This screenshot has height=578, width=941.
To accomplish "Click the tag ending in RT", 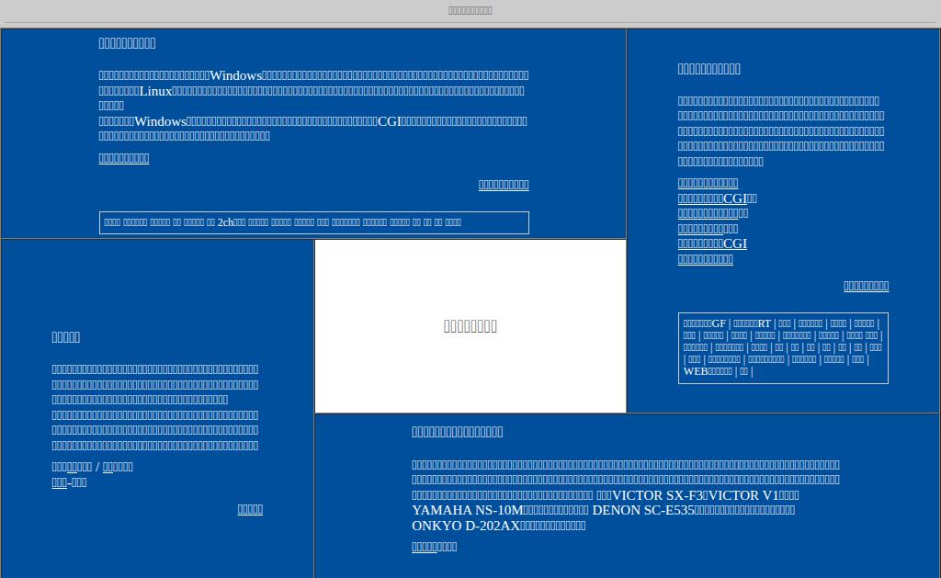I will point(752,323).
